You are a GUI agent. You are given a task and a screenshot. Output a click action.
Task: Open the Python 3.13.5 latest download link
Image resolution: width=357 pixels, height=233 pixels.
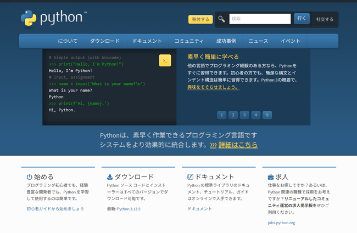(129, 209)
